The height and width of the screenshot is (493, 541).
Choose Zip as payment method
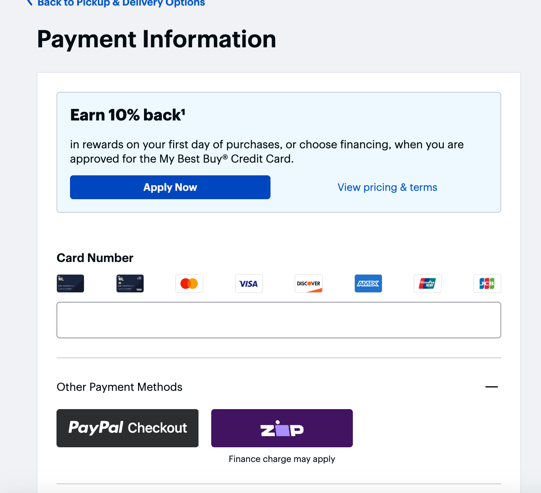coord(282,428)
